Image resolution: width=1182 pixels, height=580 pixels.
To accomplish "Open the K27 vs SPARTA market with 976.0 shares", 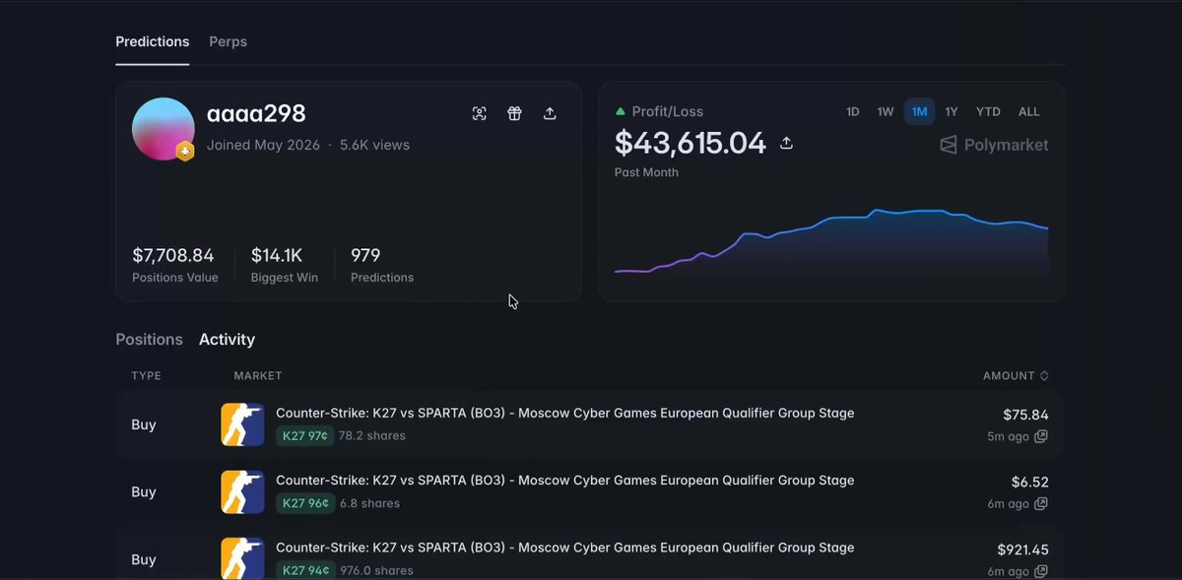I will point(565,548).
